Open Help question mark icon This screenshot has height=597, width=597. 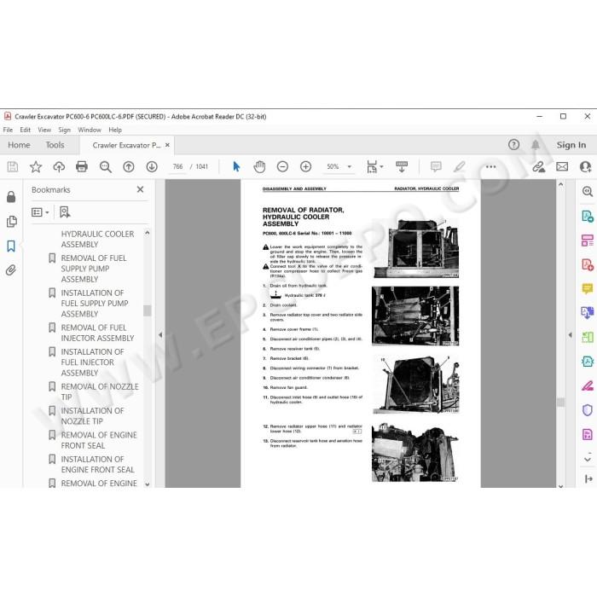(513, 145)
